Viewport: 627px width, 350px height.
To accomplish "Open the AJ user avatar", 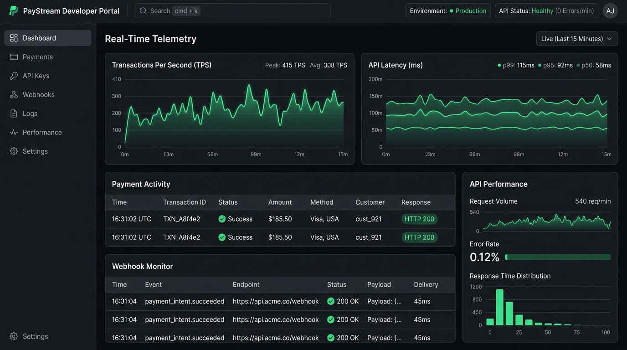I will coord(610,11).
